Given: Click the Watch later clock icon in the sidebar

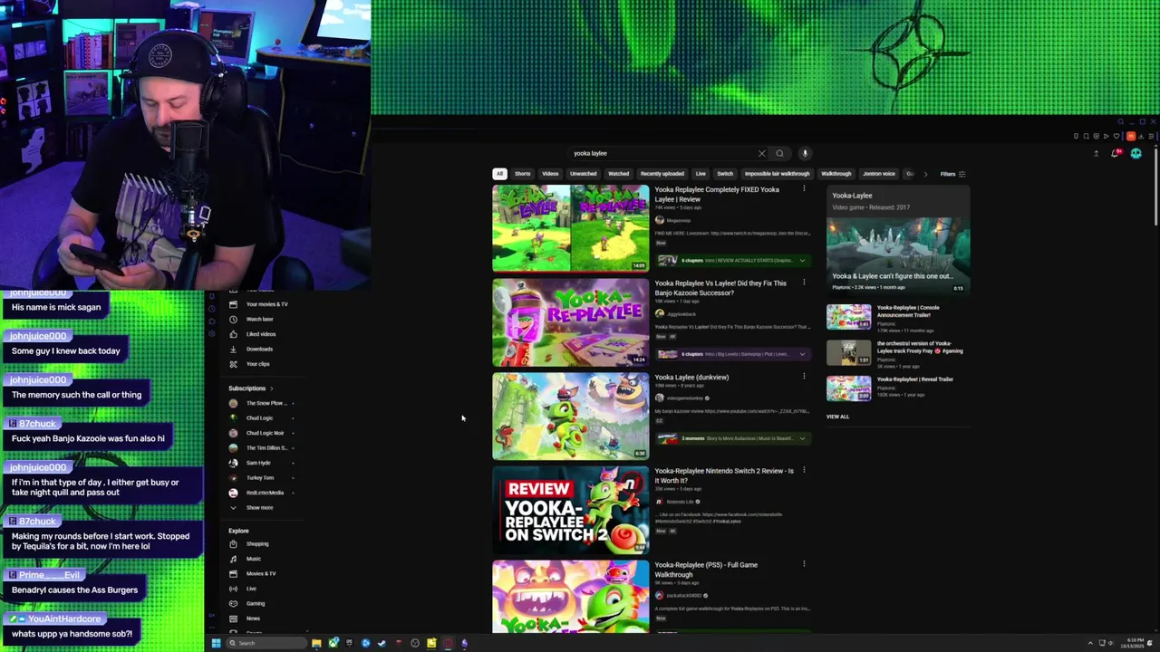Looking at the screenshot, I should [x=233, y=319].
